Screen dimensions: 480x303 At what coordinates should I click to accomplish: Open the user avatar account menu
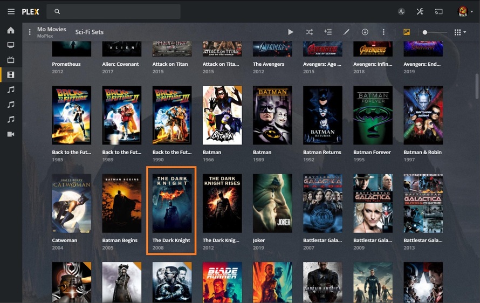coord(465,12)
